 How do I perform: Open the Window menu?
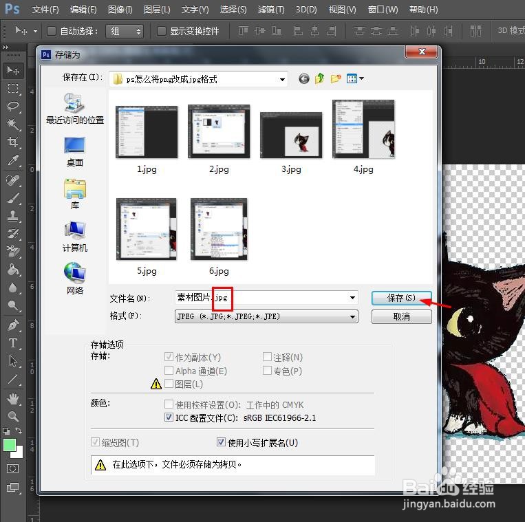[x=383, y=10]
